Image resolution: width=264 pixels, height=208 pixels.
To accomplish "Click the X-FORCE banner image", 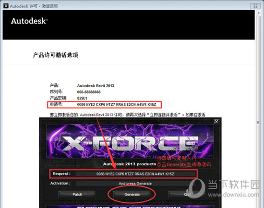I will click(x=130, y=141).
